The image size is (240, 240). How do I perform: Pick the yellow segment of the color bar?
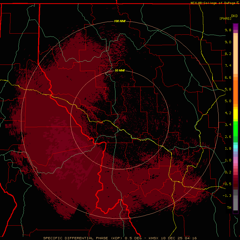[x=235, y=114]
